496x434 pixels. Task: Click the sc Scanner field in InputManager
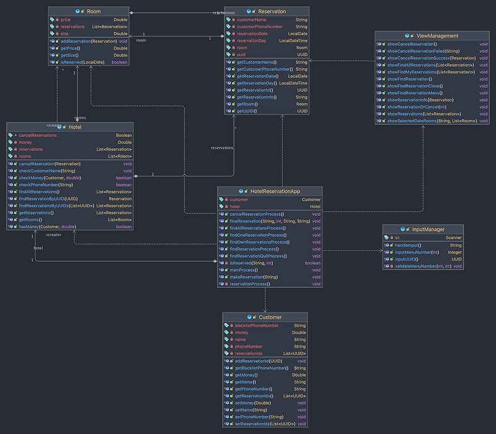[x=423, y=237]
